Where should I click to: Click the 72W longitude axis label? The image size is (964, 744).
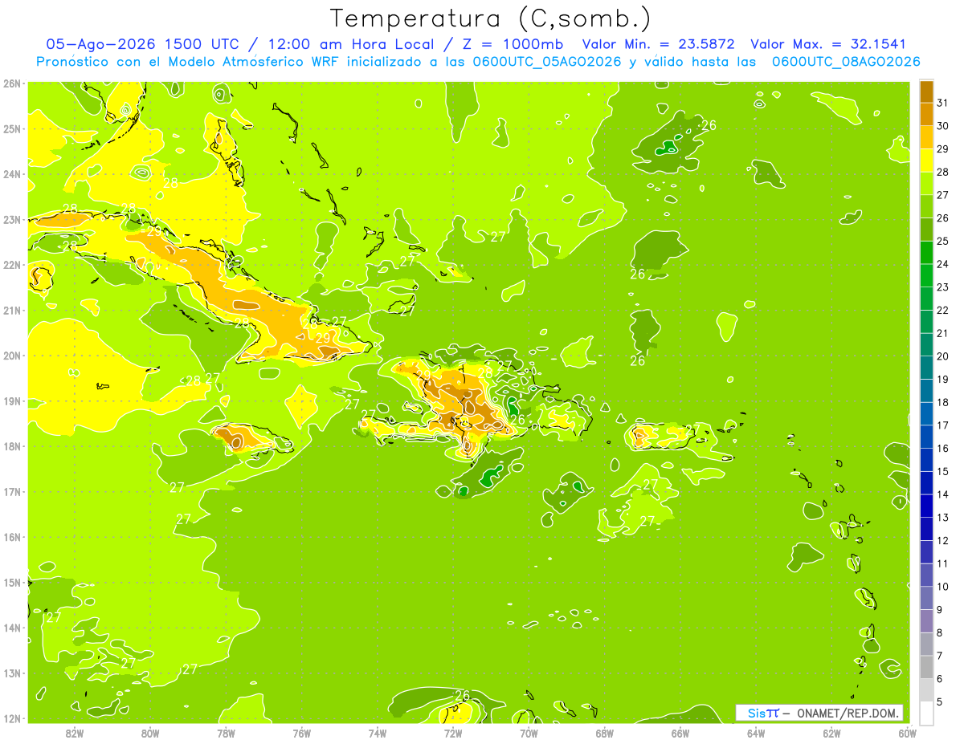pos(453,733)
